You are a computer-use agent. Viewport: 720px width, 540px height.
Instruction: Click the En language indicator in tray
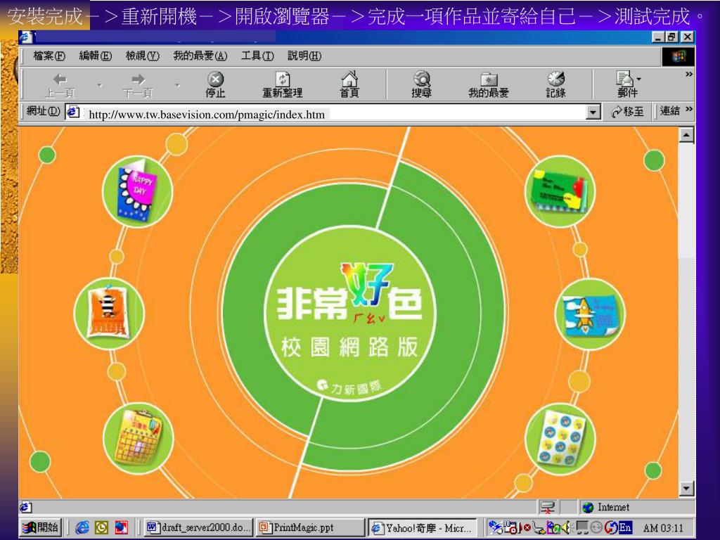[x=625, y=527]
